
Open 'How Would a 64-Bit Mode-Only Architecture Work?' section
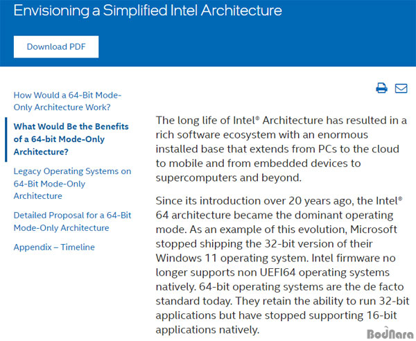67,101
